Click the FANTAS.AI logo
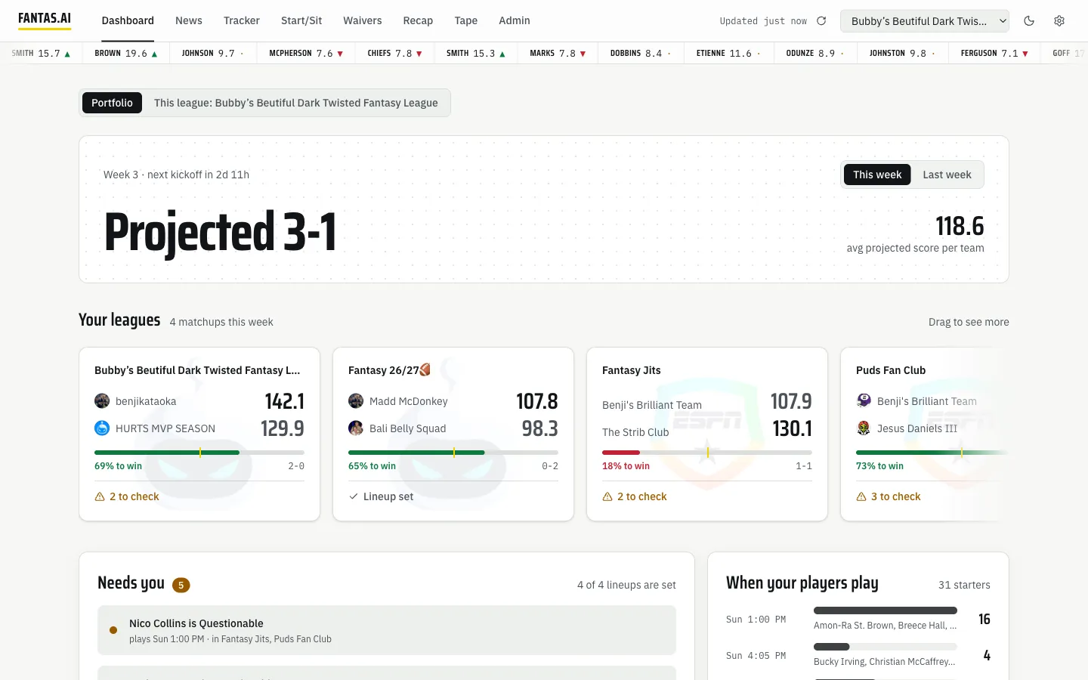Viewport: 1088px width, 680px height. (x=45, y=19)
